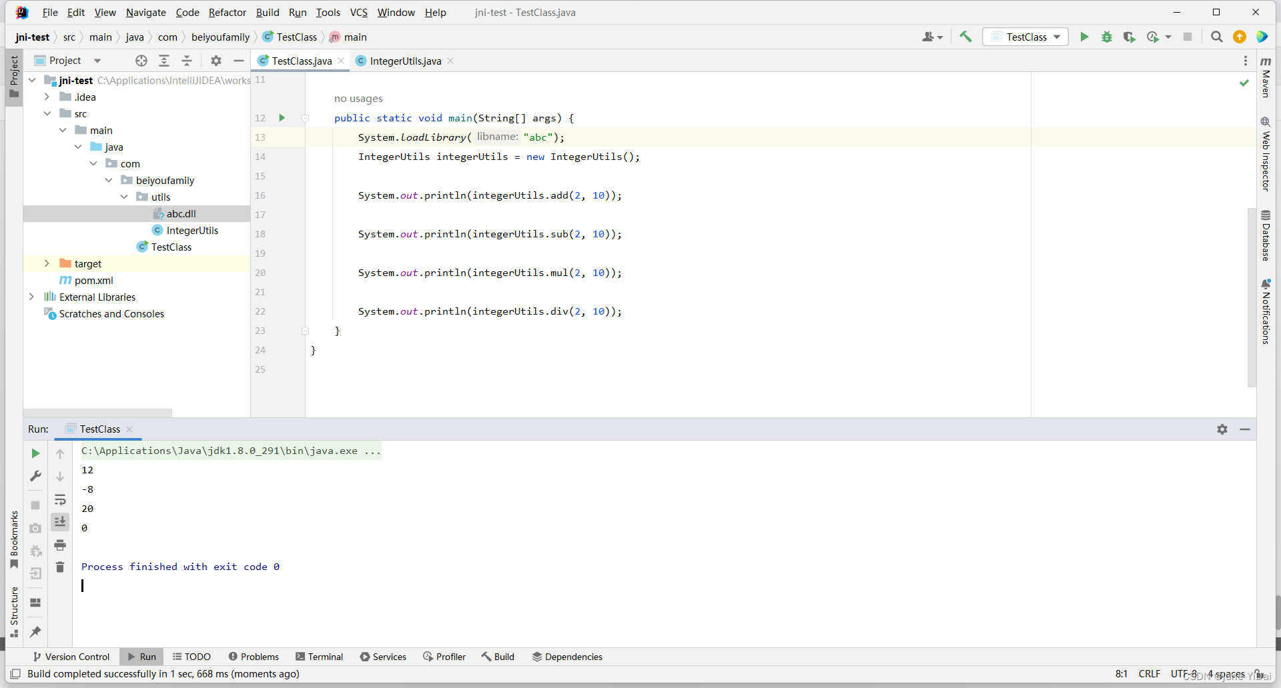Click the print icon in Run console
Viewport: 1281px width, 688px height.
[x=60, y=545]
